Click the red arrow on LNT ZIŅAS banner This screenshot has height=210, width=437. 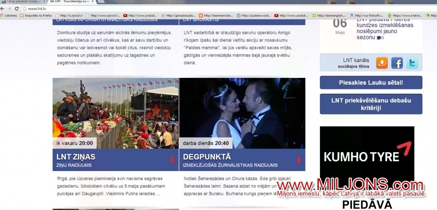173,160
